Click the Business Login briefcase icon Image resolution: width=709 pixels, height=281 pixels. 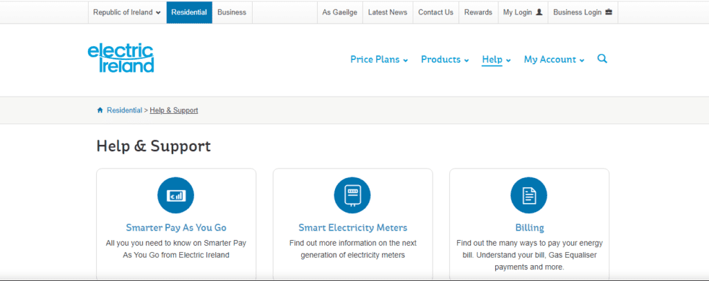click(609, 12)
